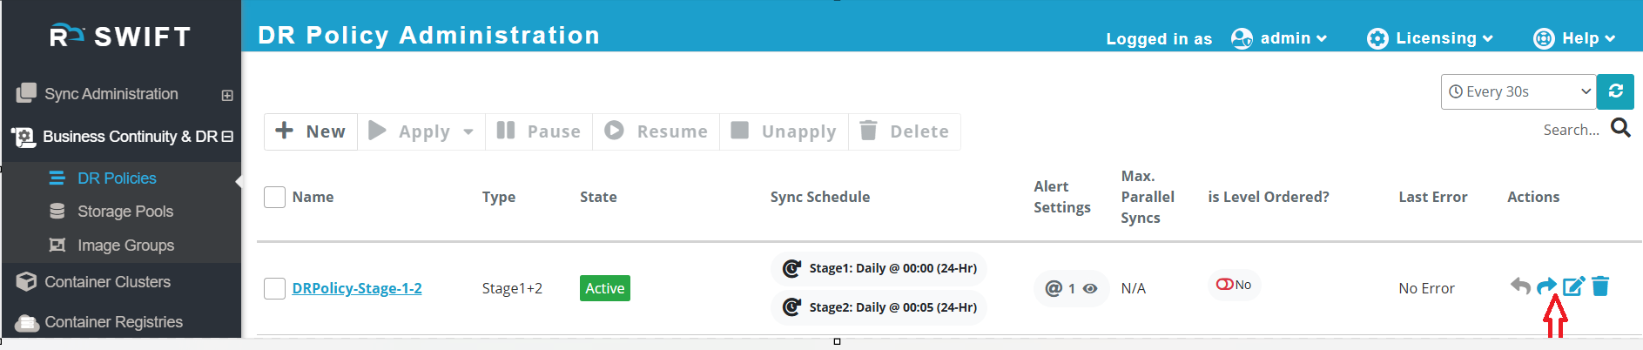Refresh the policy list now
This screenshot has width=1643, height=350.
[x=1615, y=91]
